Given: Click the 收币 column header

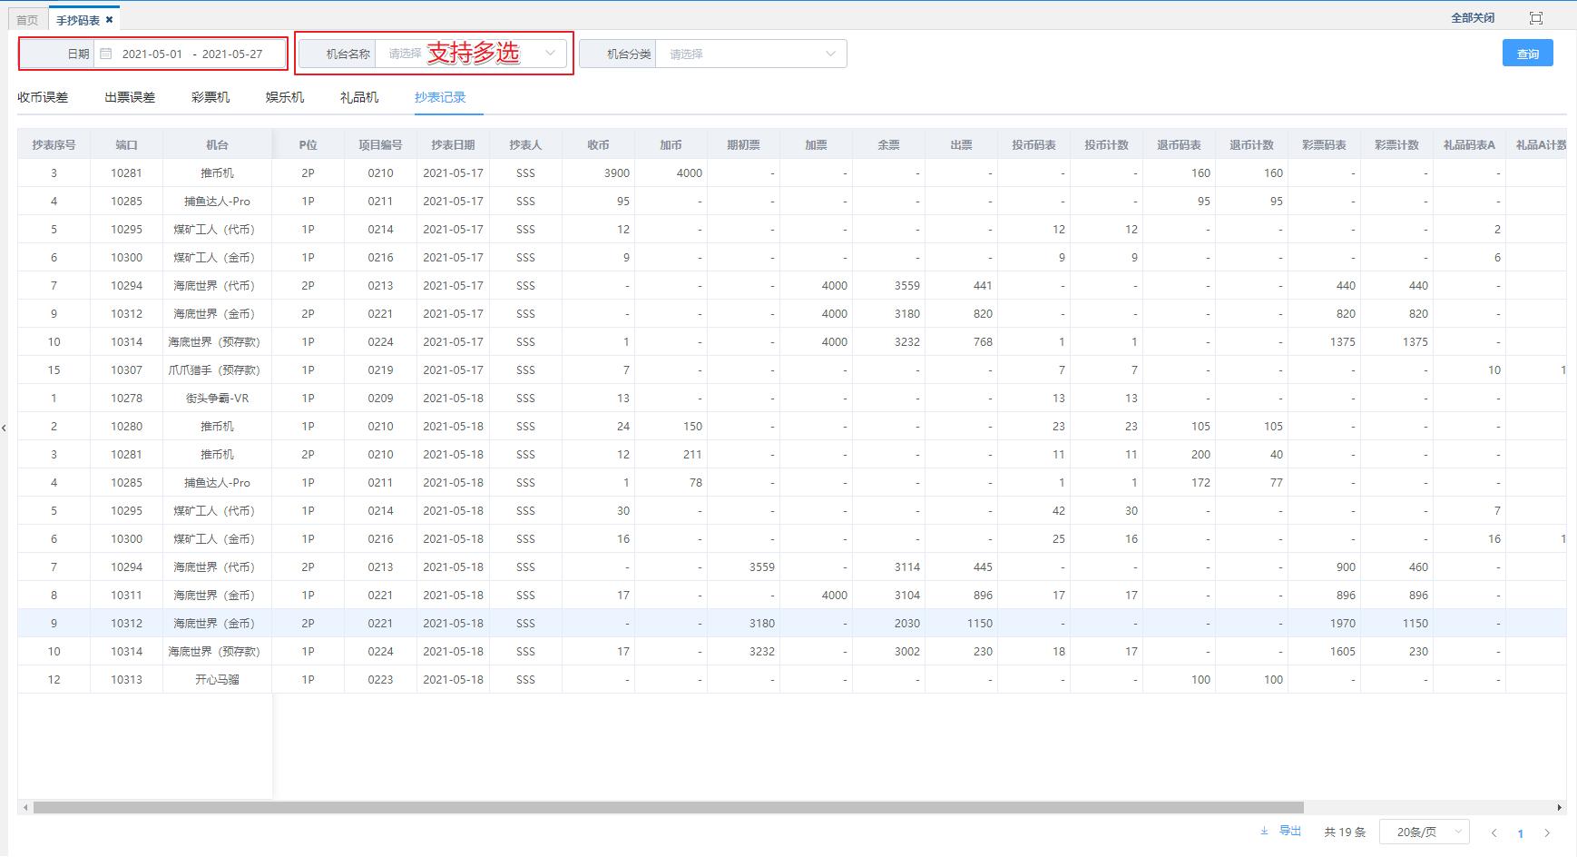Looking at the screenshot, I should (598, 144).
